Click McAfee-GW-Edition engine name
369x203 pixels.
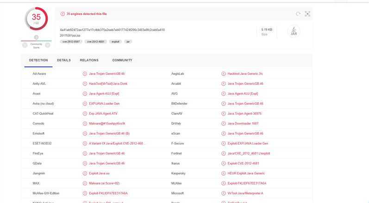46,193
